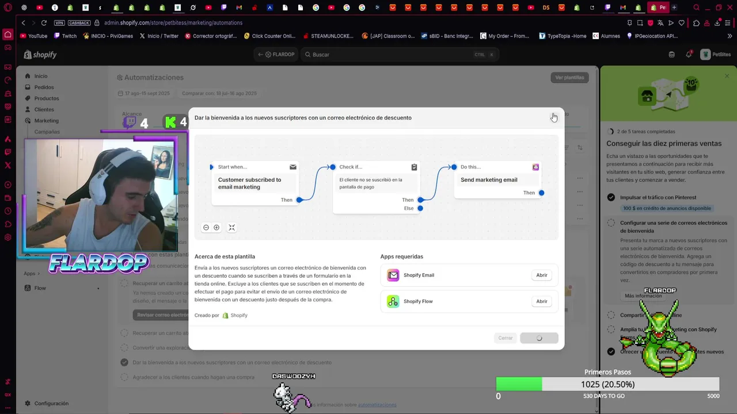The height and width of the screenshot is (414, 737).
Task: Open the Opera menu logo
Action: click(x=8, y=7)
